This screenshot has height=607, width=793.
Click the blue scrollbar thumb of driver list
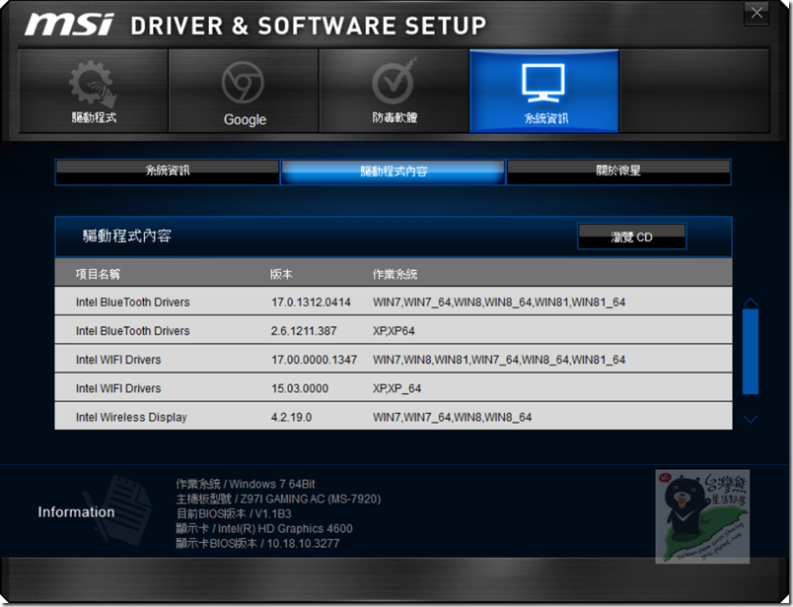point(751,351)
